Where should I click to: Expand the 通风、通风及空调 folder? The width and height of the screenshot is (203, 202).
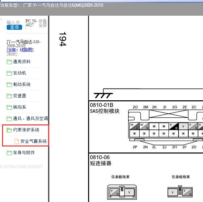30,118
